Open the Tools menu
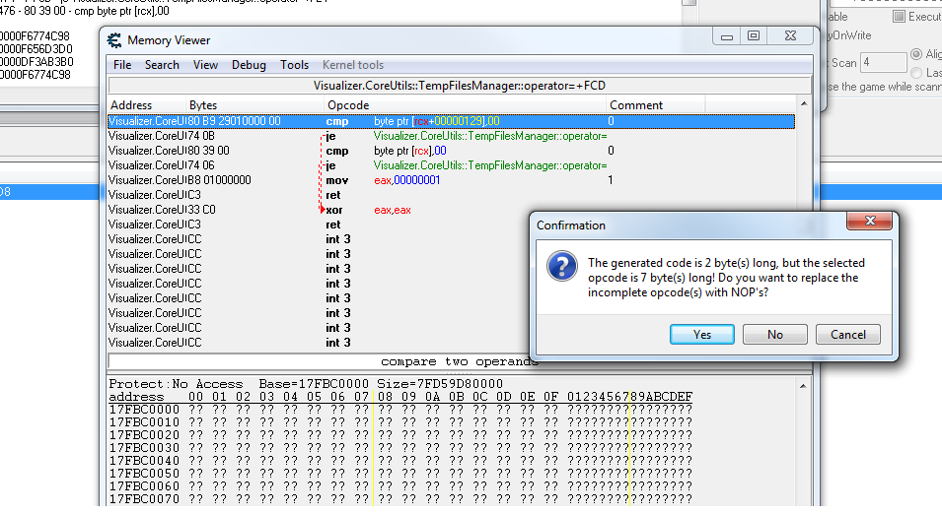The width and height of the screenshot is (942, 514). tap(294, 65)
